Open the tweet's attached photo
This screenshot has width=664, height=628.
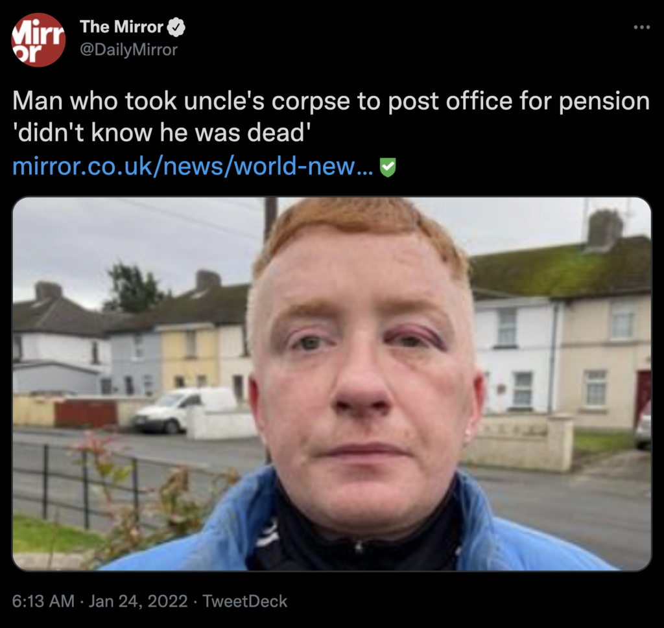(x=331, y=384)
